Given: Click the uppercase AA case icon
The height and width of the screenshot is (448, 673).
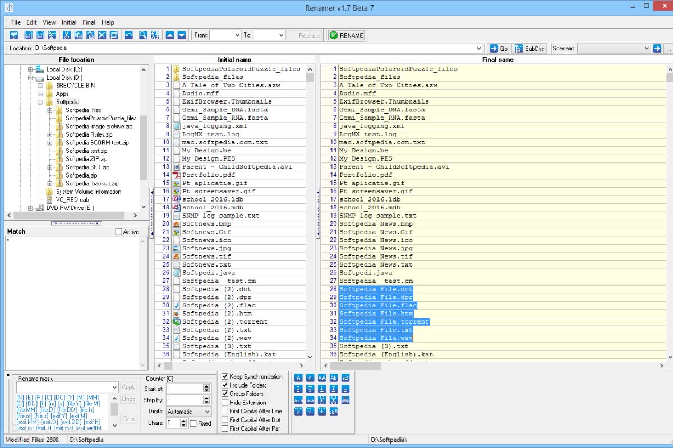Looking at the screenshot, I should click(322, 377).
